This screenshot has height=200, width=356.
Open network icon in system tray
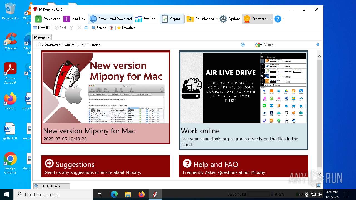[313, 194]
